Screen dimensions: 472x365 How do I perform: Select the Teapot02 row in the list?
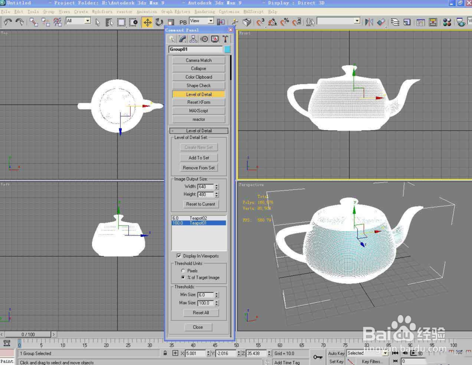[199, 218]
